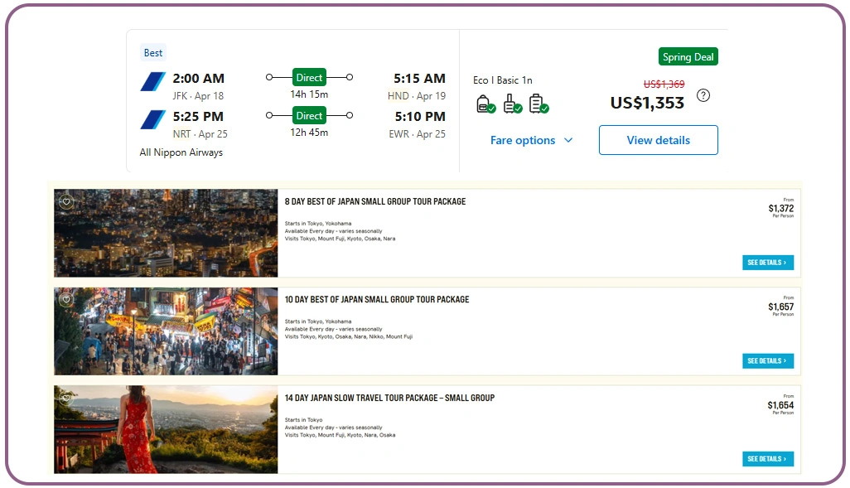Expand the Fare options dropdown
This screenshot has height=488, width=850.
point(532,140)
